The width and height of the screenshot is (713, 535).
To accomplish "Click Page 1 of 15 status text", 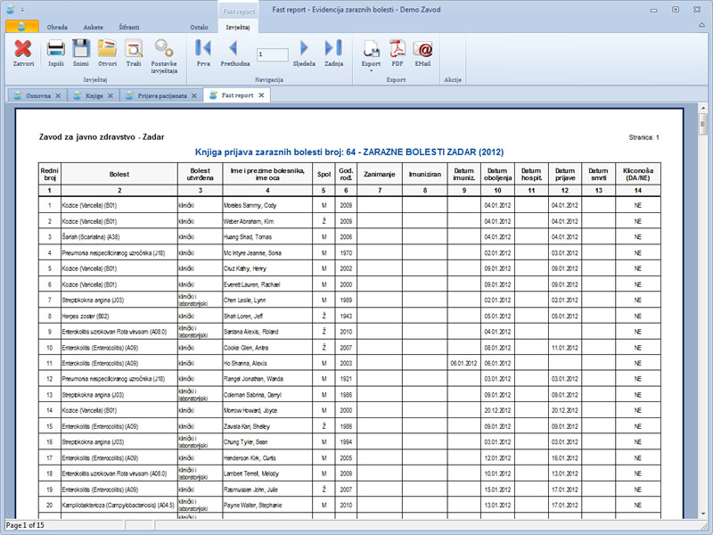I will [x=25, y=525].
